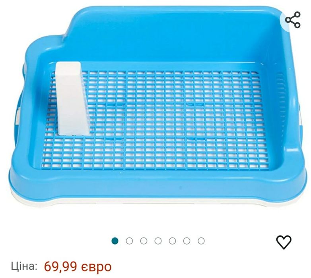Select the first filled carousel dot
The width and height of the screenshot is (311, 278).
click(x=115, y=241)
